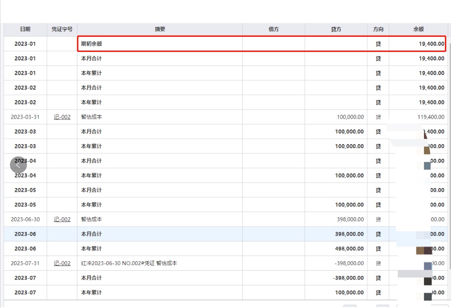The height and width of the screenshot is (308, 451).
Task: Click the 贷方 column header
Action: coord(336,29)
